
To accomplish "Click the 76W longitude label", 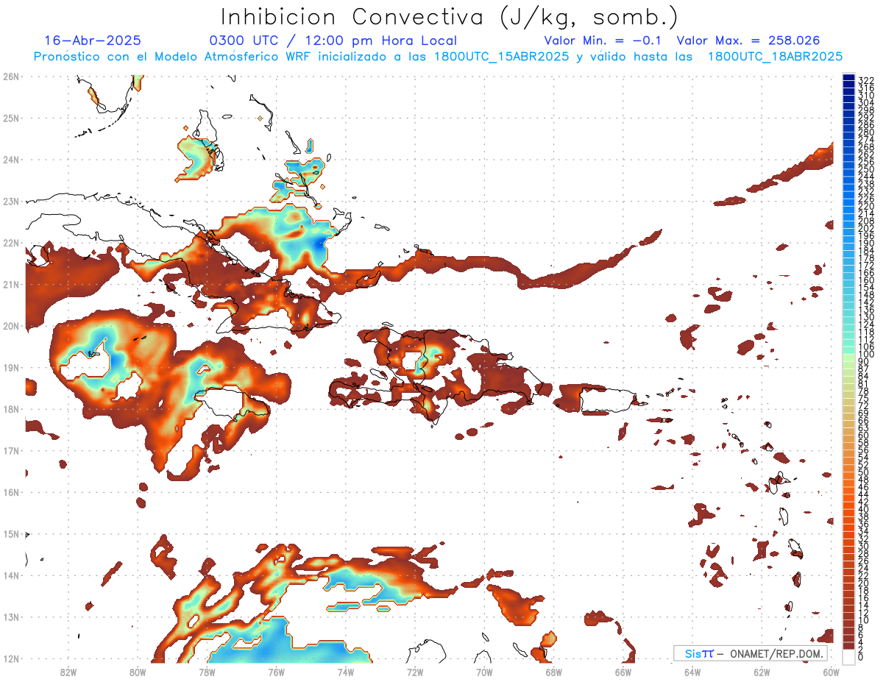I will [x=276, y=672].
